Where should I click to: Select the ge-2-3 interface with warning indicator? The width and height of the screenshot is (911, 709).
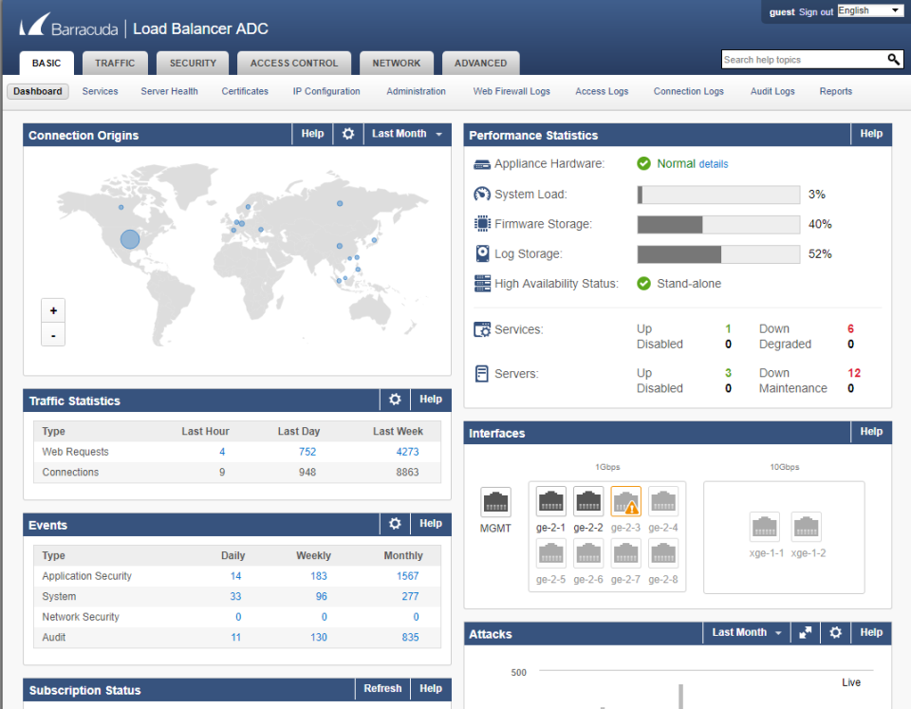625,501
